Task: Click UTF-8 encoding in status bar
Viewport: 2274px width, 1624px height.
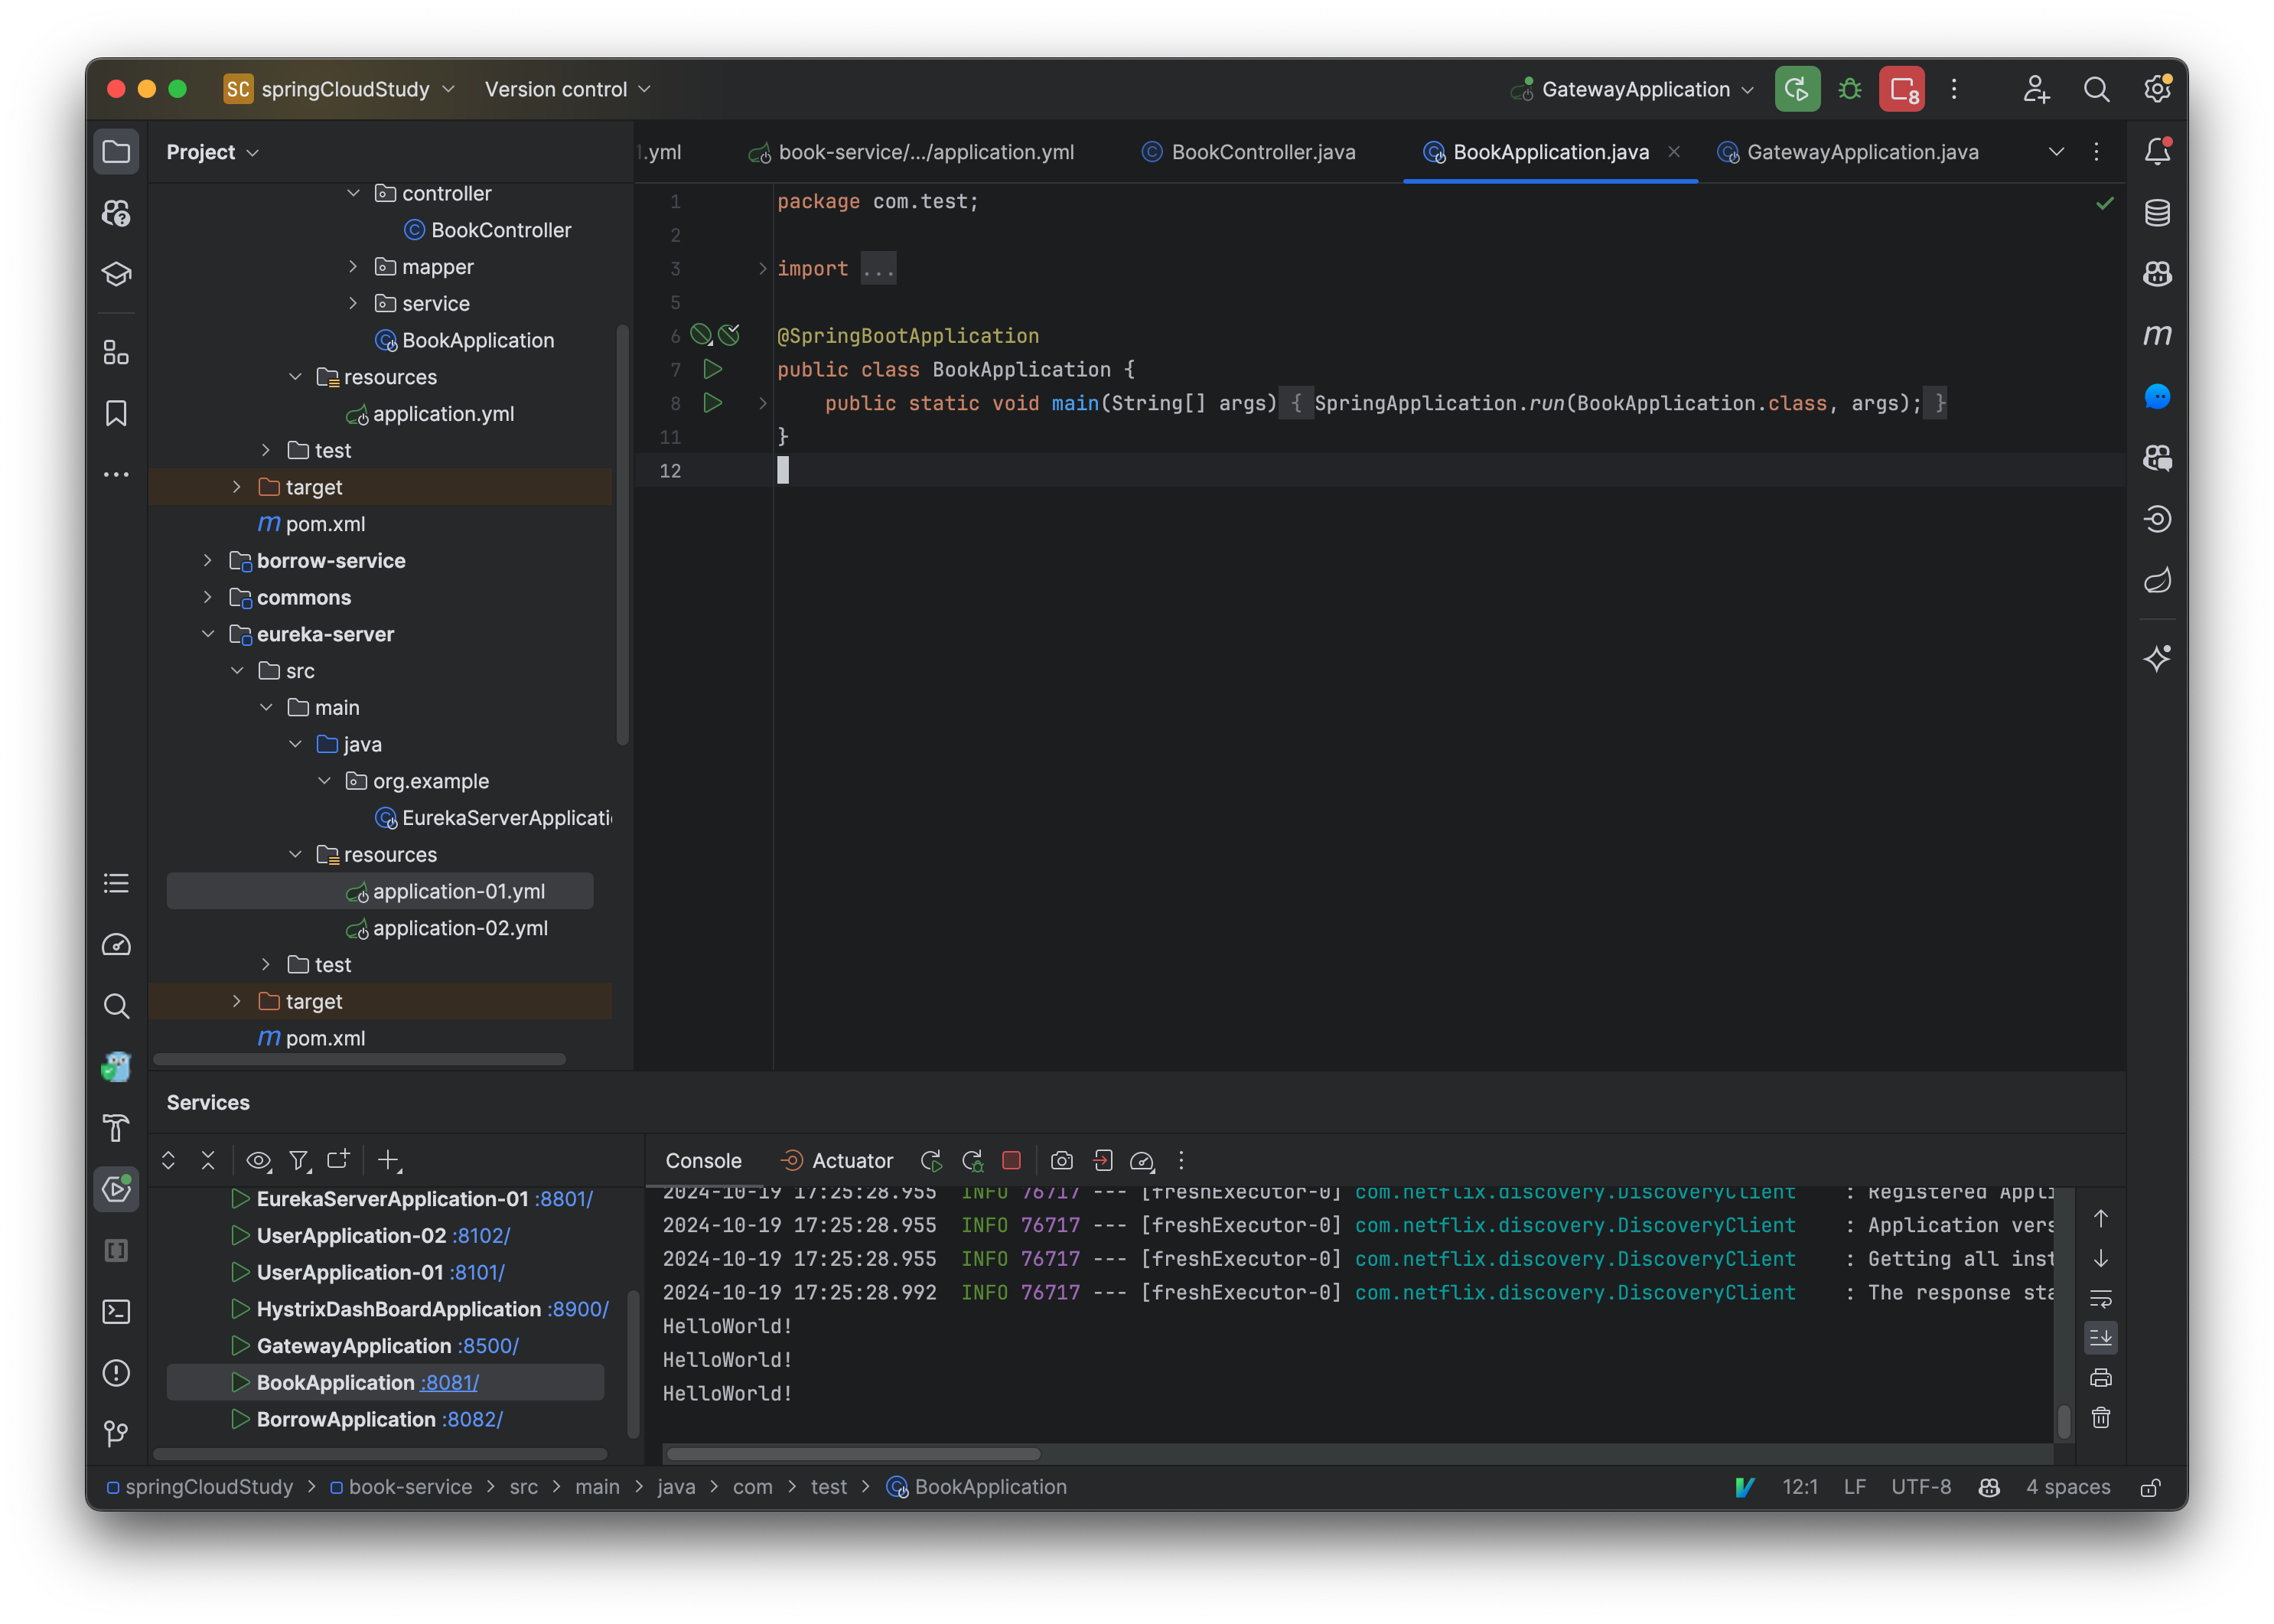Action: [1921, 1487]
